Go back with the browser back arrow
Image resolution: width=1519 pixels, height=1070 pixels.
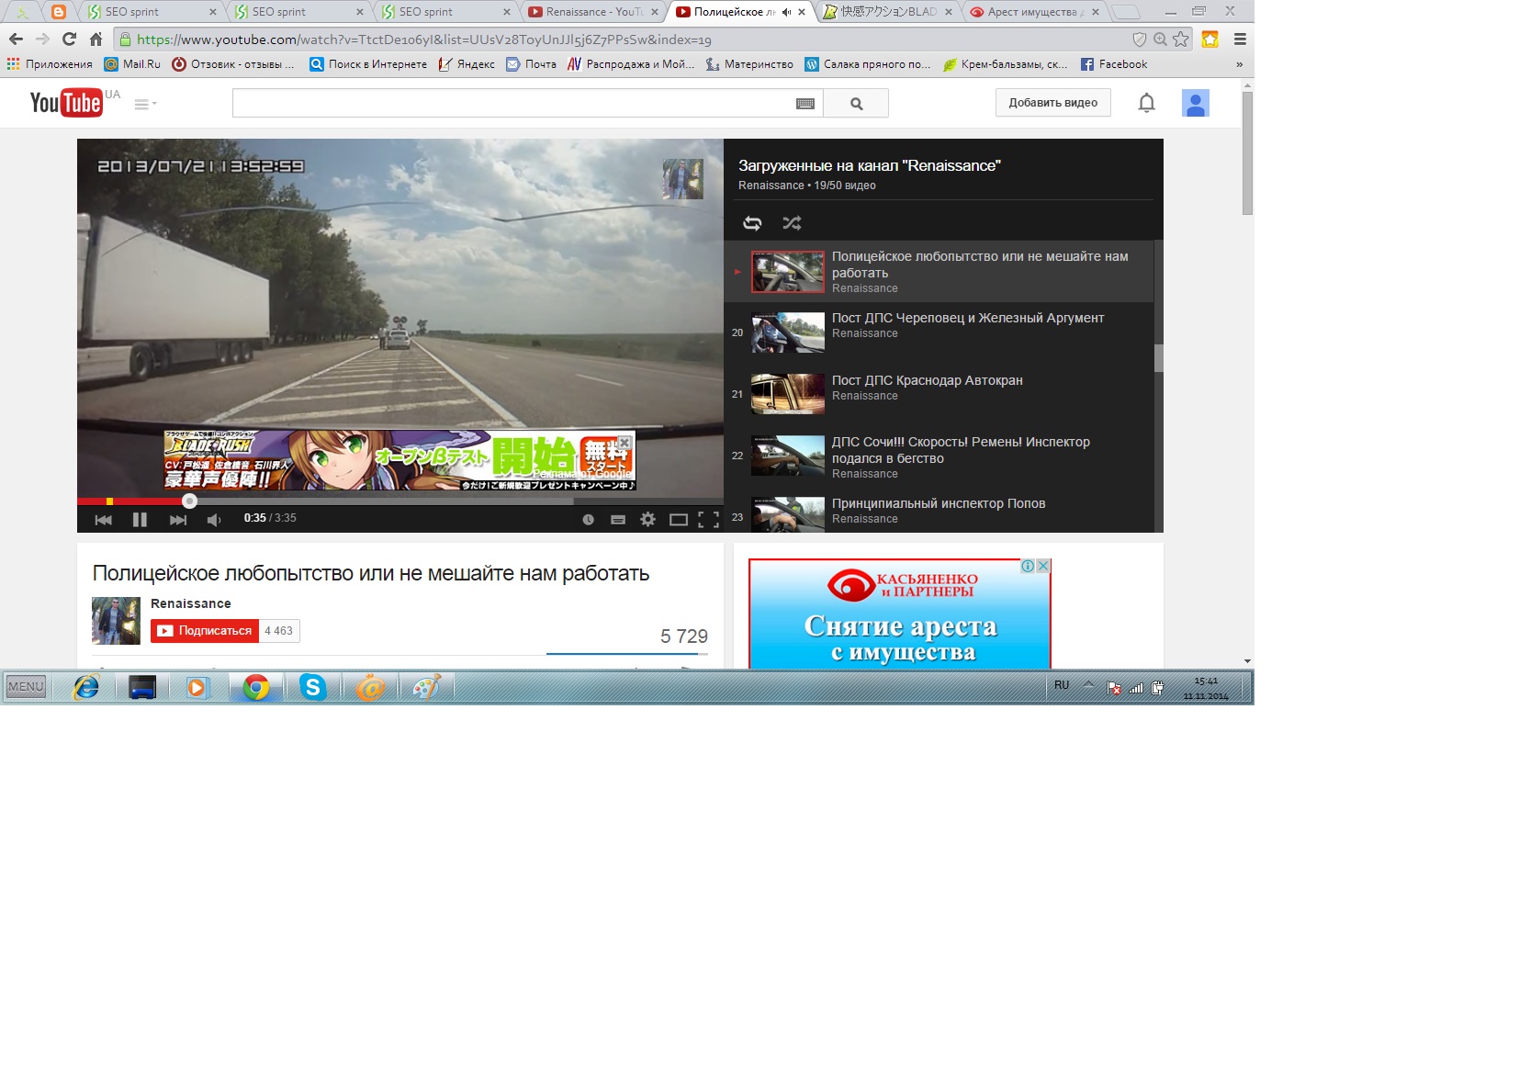pyautogui.click(x=16, y=39)
